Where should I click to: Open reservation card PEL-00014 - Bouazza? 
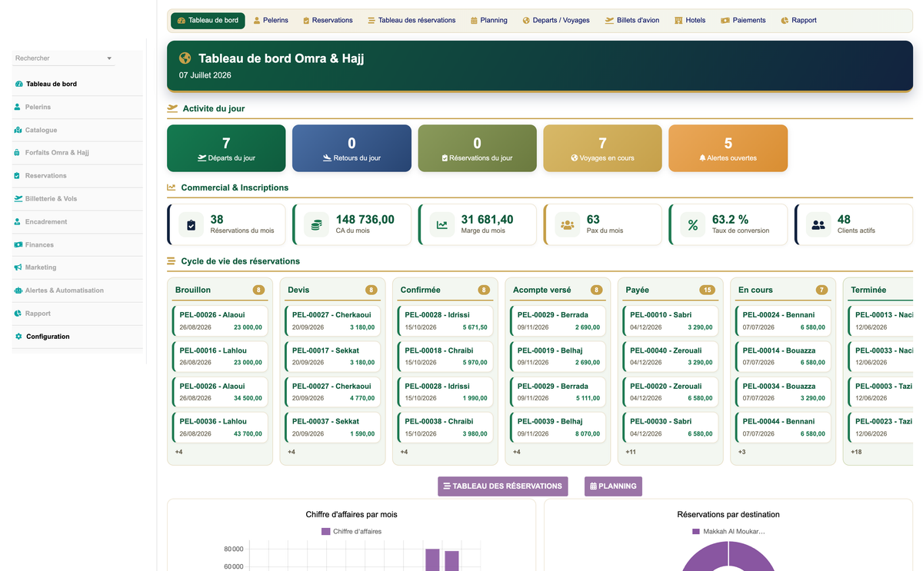(784, 357)
